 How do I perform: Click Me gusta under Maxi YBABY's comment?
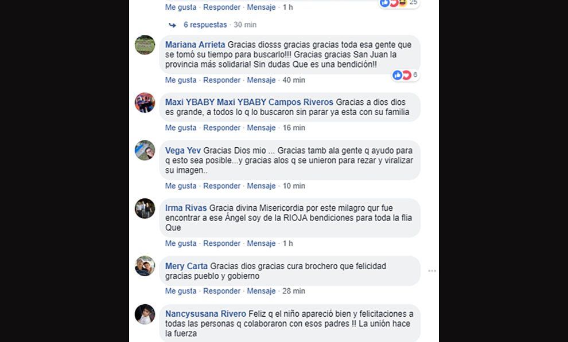181,128
